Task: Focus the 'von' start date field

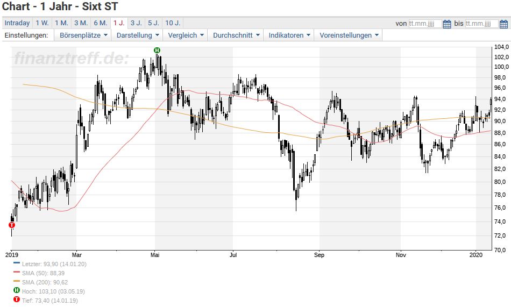Action: click(425, 24)
